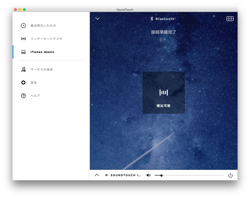The height and width of the screenshot is (198, 250).
Task: Collapse now playing view with down chevron
Action: coord(97,18)
